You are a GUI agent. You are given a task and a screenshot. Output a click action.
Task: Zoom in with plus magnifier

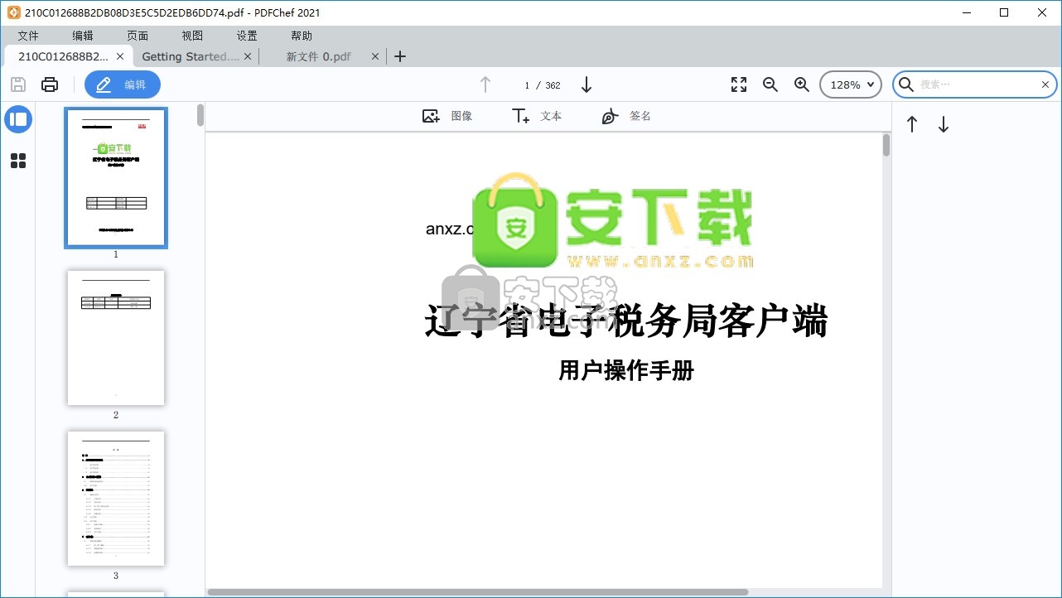click(802, 84)
